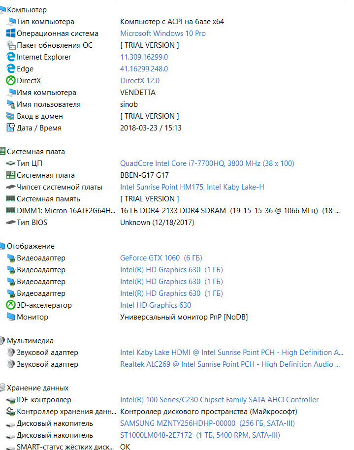This screenshot has height=450, width=354.
Task: Click the Windows logo icon beside Операционная система
Action: tap(11, 33)
